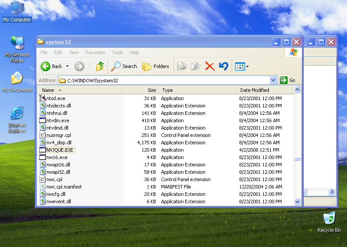Screen dimensions: 347x247
Task: Toggle the Folders pane
Action: point(156,66)
